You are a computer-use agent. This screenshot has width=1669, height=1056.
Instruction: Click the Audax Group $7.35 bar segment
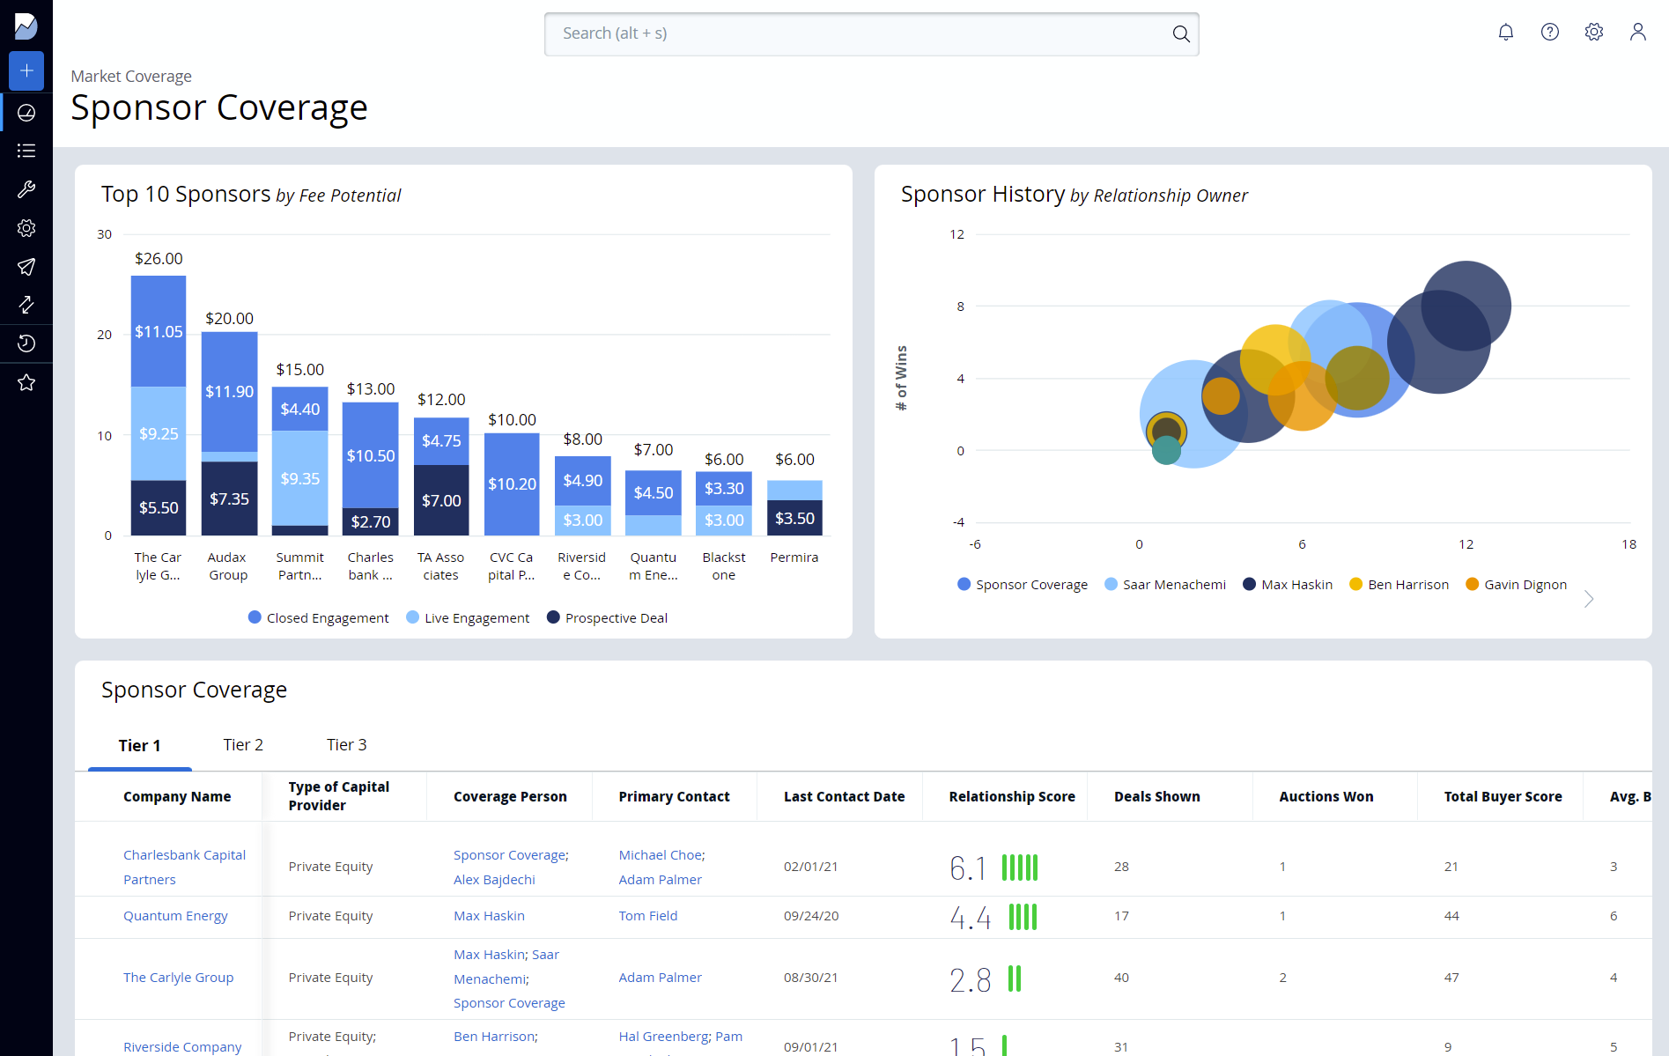(229, 498)
